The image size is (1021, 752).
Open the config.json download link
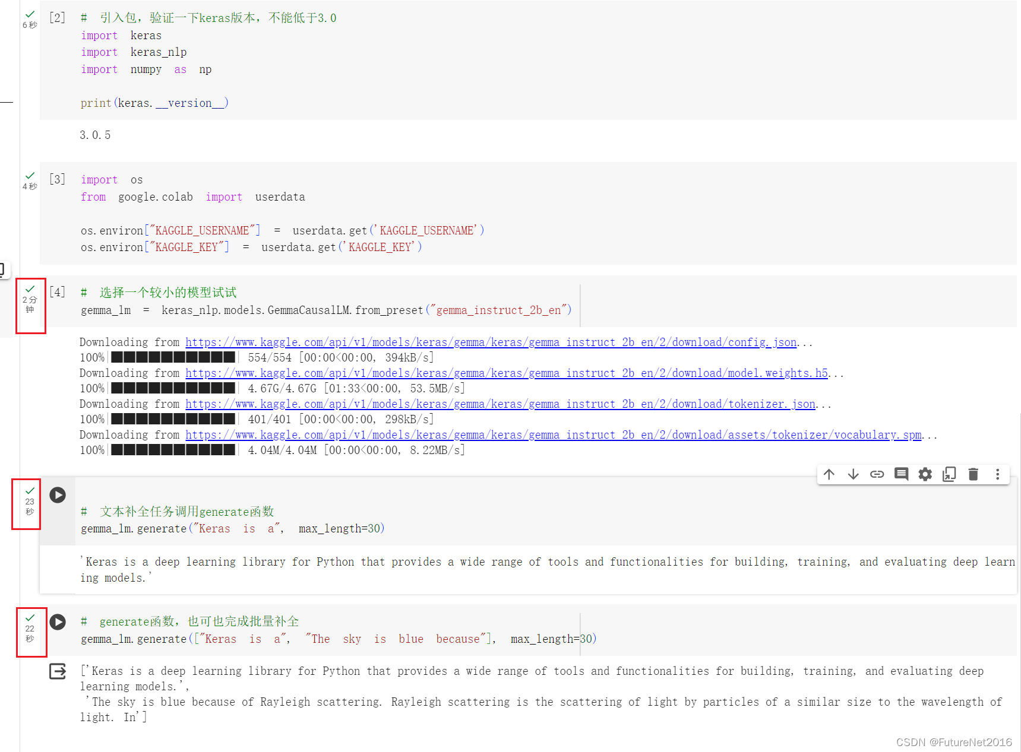491,342
